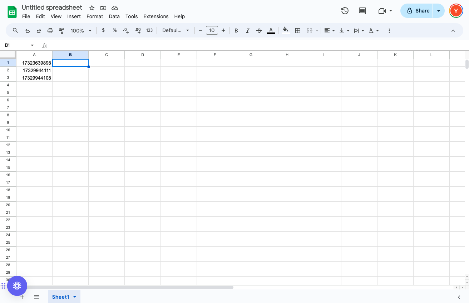This screenshot has height=303, width=469.
Task: Select the paint format roller icon
Action: point(61,31)
